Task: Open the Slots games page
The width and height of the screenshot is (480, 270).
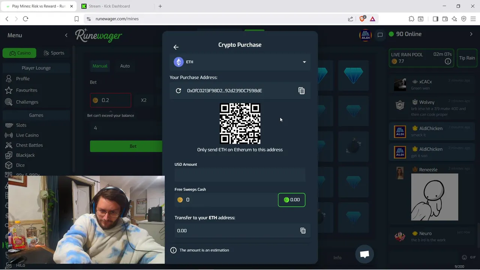Action: tap(21, 125)
